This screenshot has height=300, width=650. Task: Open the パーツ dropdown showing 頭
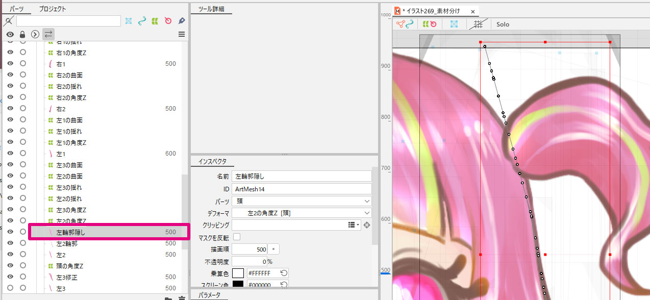click(x=301, y=201)
